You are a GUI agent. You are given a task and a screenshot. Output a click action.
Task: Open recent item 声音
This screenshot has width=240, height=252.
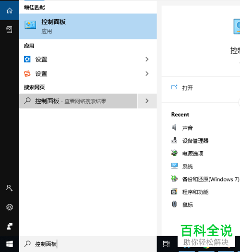pos(187,128)
